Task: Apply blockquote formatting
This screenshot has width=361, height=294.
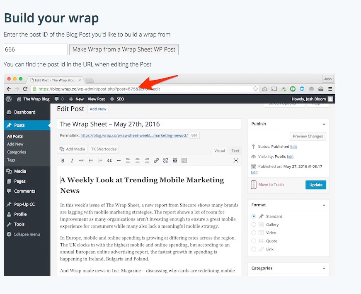Action: 109,160
